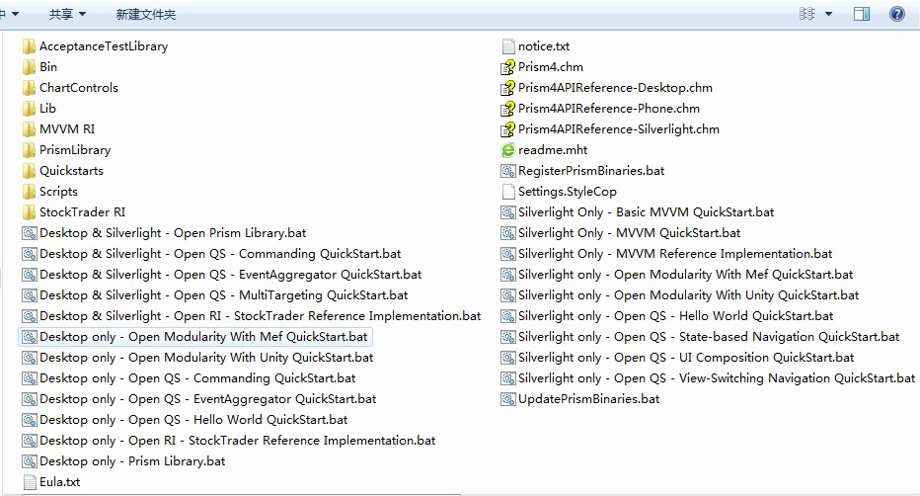Select Desktop & Silverlight EventAggregator QuickStart.bat
The image size is (920, 496).
[x=222, y=275]
